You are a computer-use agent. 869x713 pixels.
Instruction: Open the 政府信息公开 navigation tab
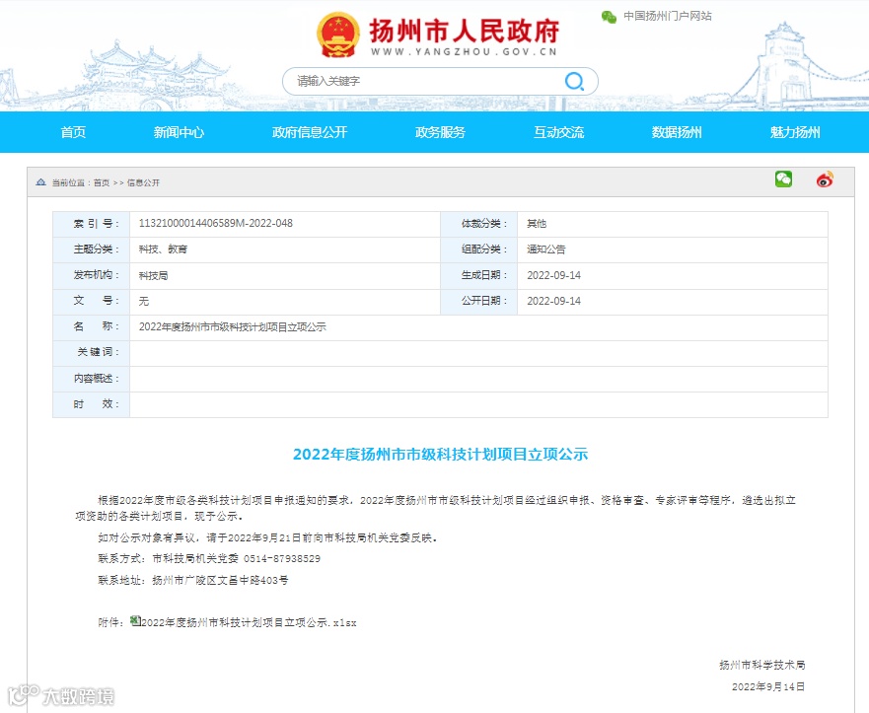tap(310, 132)
